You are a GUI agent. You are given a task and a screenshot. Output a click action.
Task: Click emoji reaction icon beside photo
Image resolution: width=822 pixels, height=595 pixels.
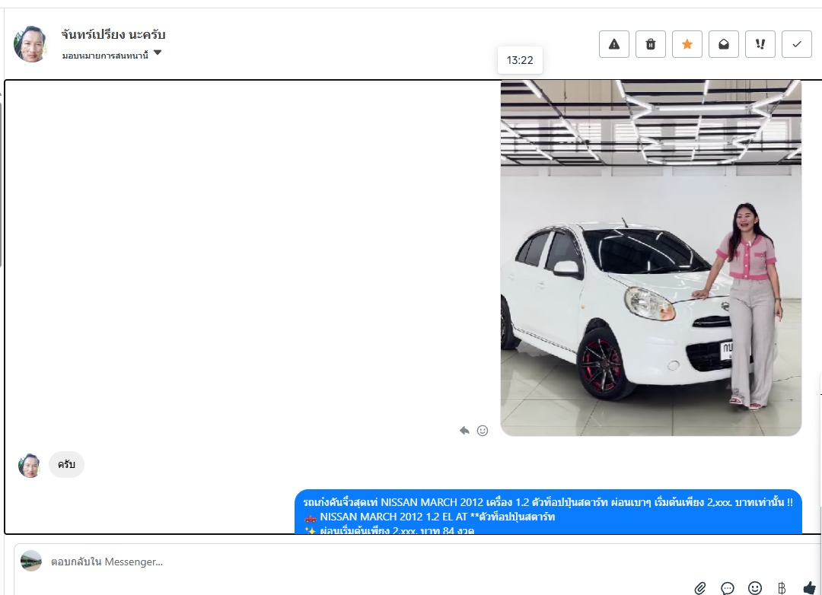[x=483, y=431]
